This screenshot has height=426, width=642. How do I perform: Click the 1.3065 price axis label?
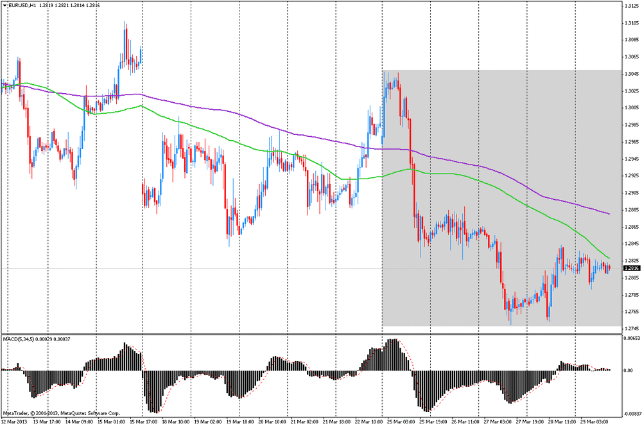[x=632, y=57]
